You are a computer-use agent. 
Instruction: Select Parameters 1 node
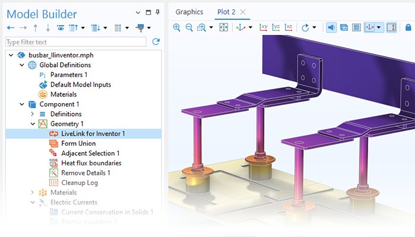pyautogui.click(x=69, y=75)
